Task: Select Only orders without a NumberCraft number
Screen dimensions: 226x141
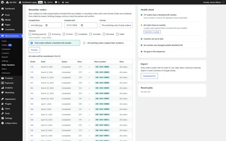Action: pos(54,43)
